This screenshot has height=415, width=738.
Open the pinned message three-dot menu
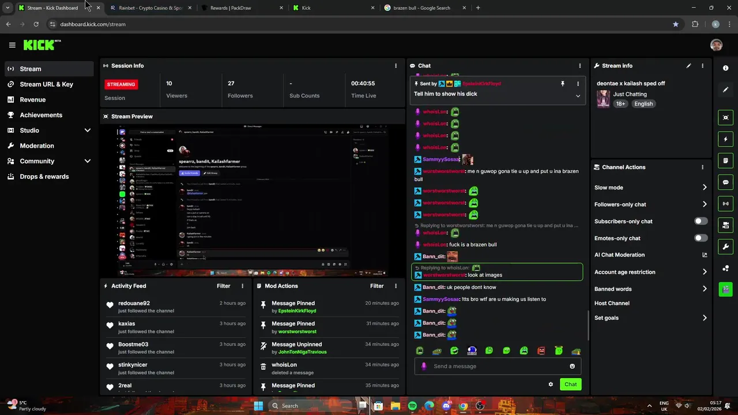point(578,84)
